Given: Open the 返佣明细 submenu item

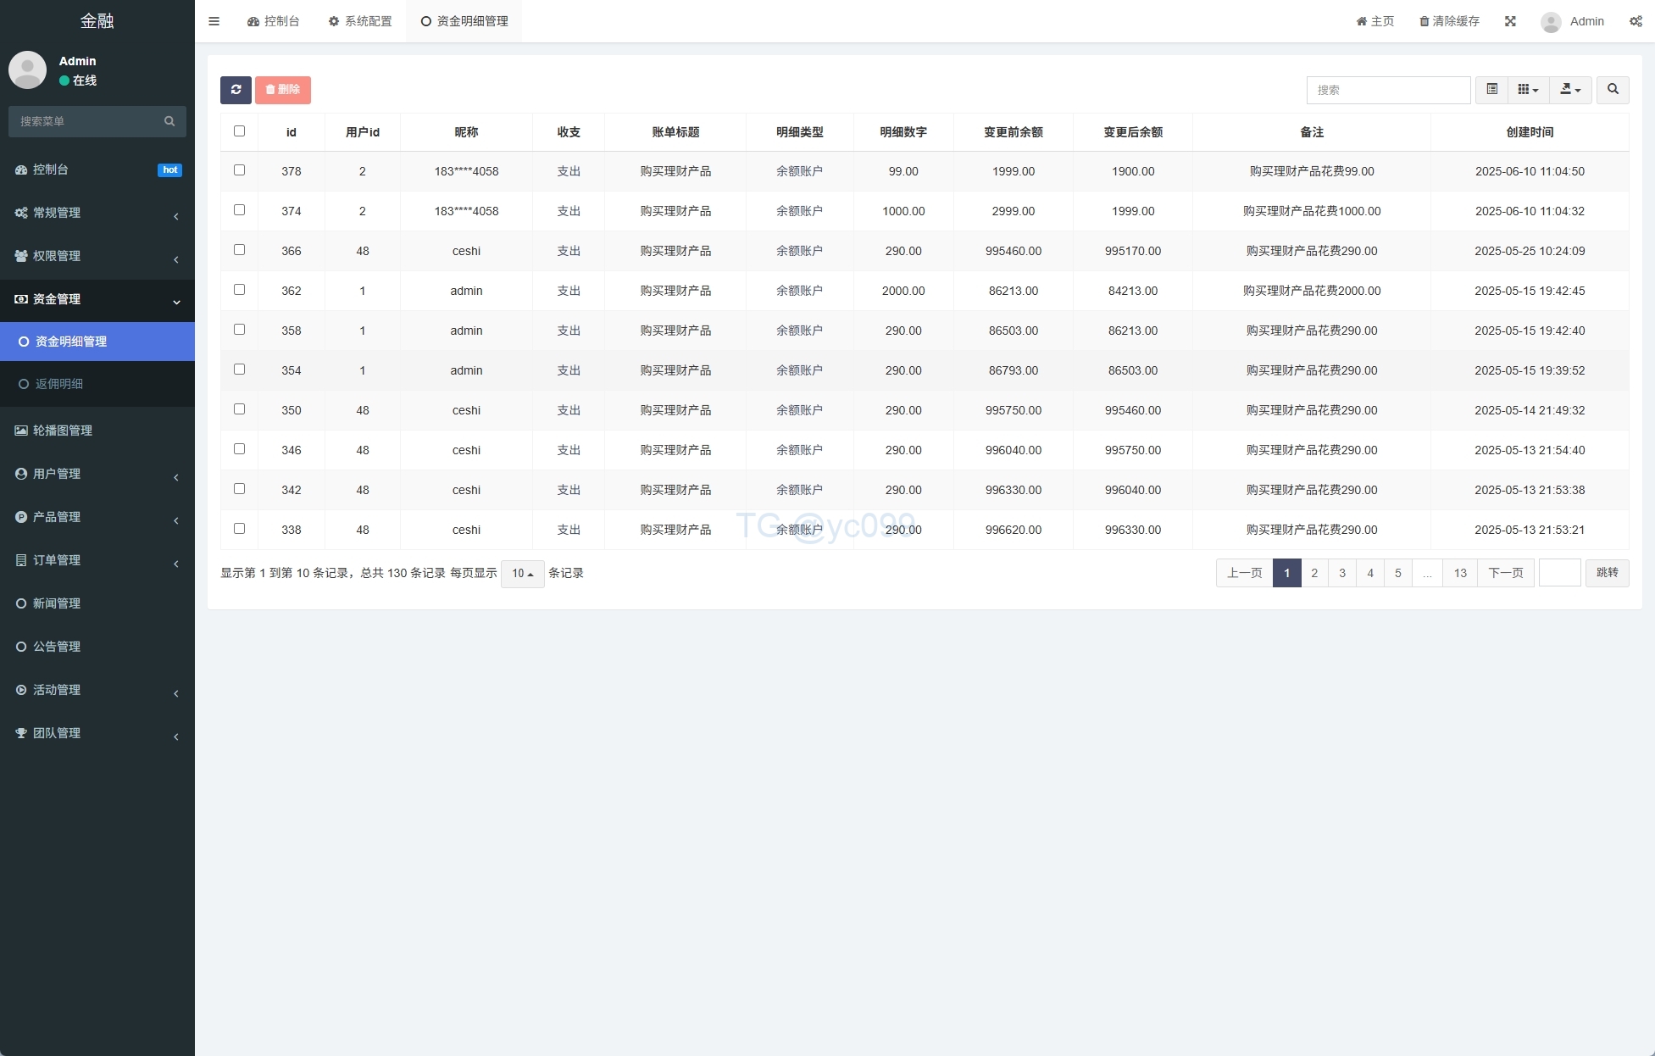Looking at the screenshot, I should coord(59,384).
